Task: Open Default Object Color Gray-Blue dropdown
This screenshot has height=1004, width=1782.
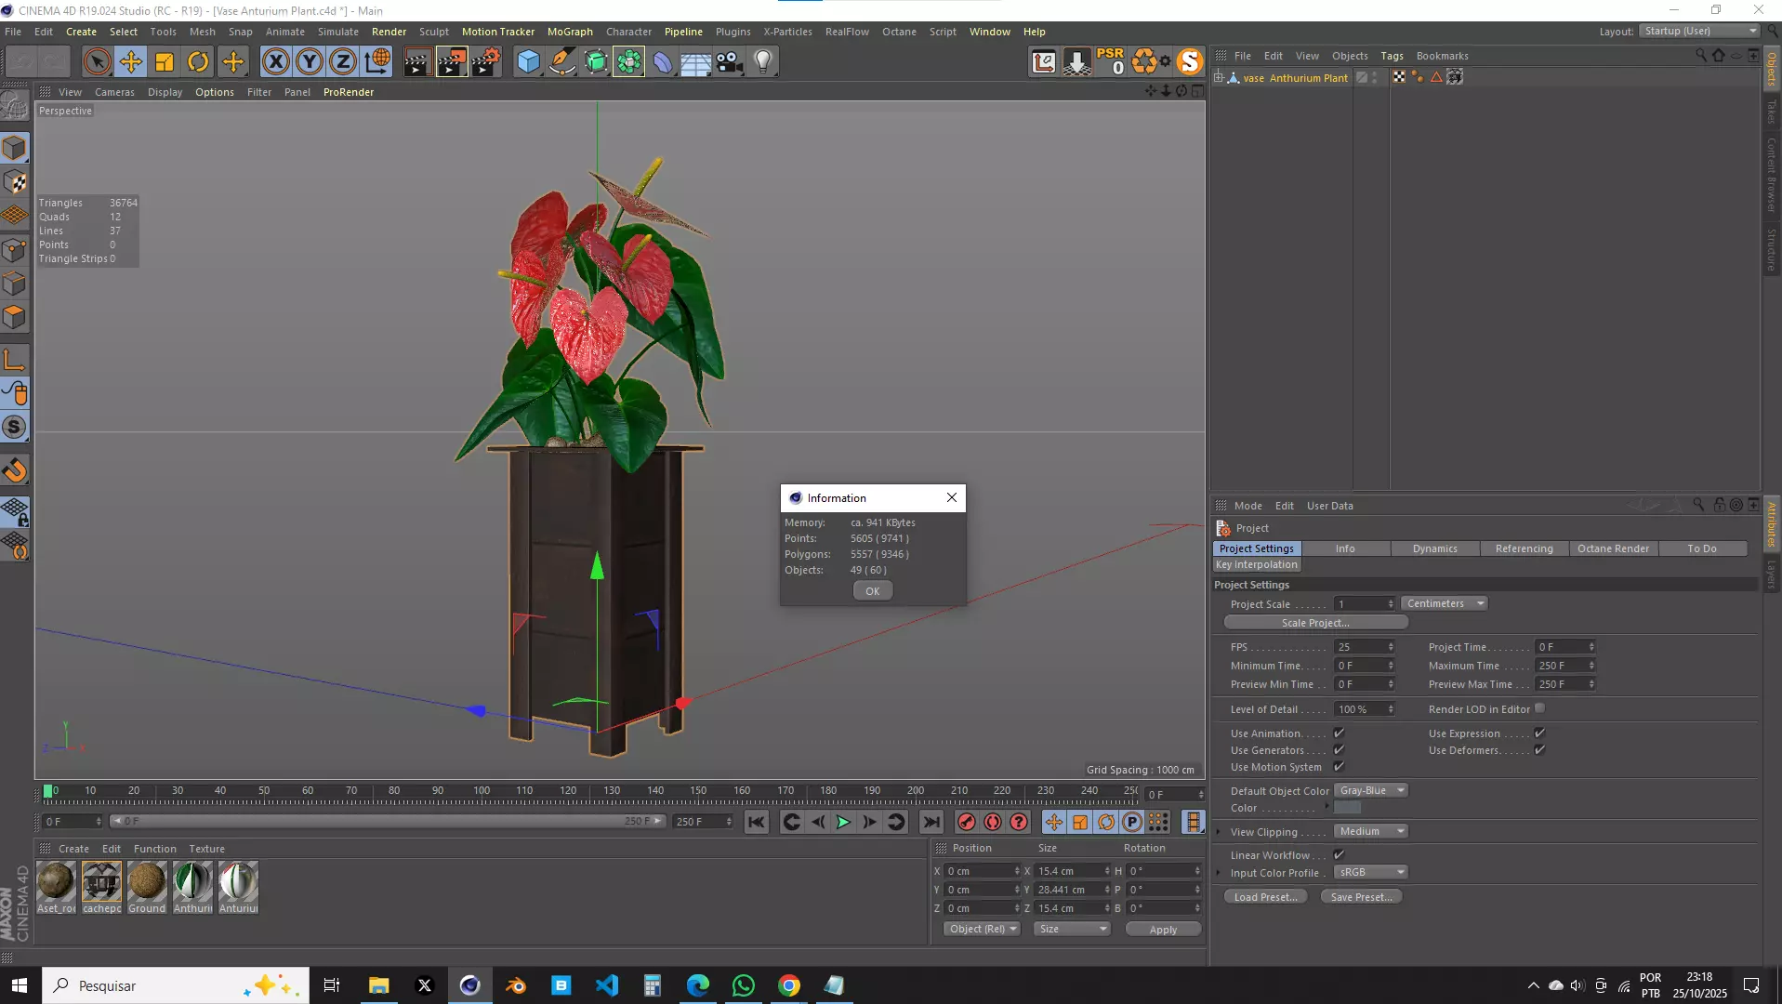Action: click(1371, 790)
